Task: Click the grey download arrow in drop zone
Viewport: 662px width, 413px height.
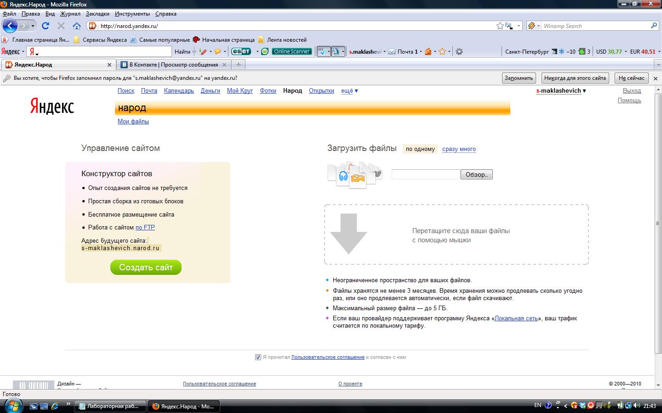Action: click(349, 234)
